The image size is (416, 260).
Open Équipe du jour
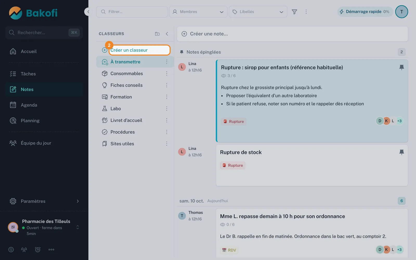tap(44, 143)
